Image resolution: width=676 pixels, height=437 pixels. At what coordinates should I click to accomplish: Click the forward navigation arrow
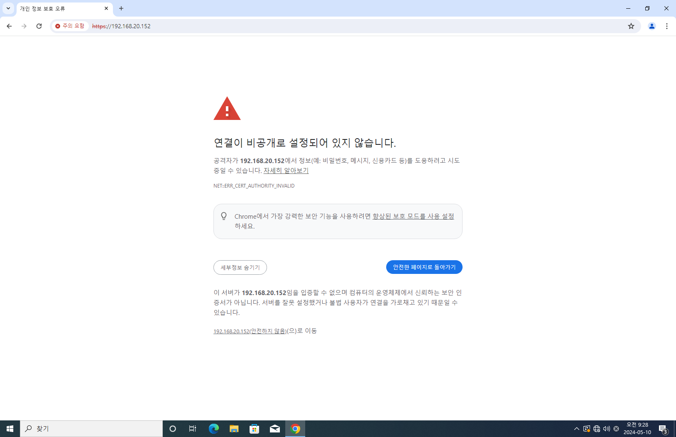[x=24, y=26]
